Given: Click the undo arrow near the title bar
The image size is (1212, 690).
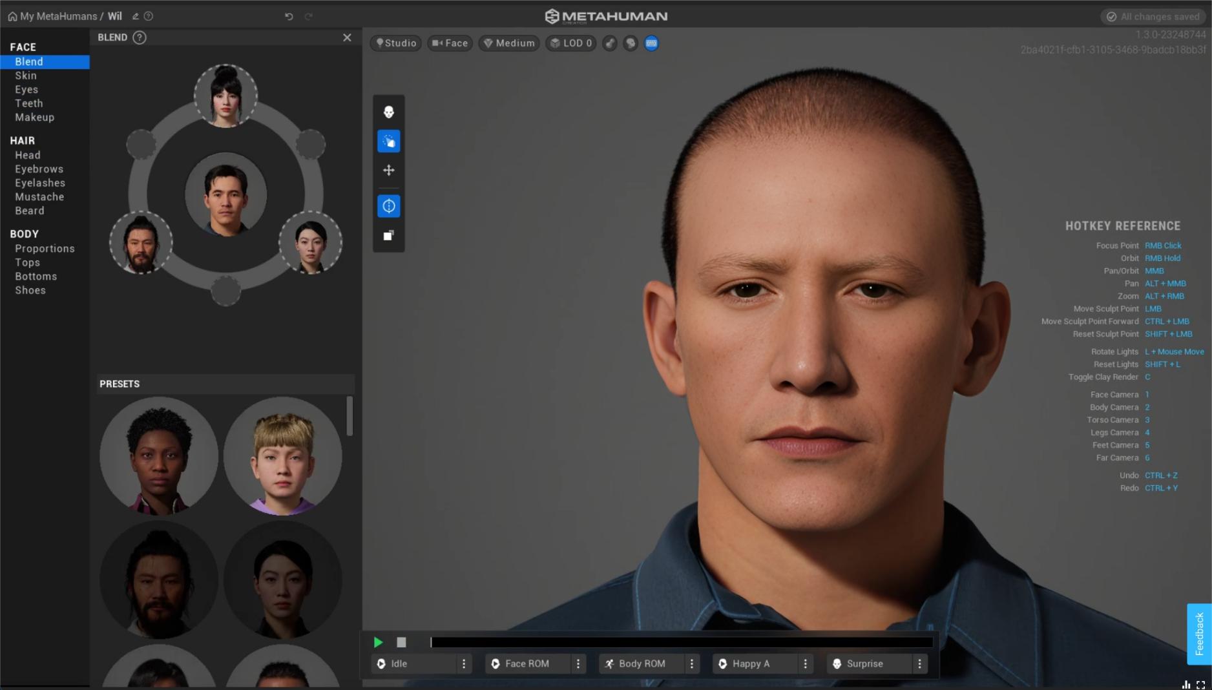Looking at the screenshot, I should click(289, 16).
